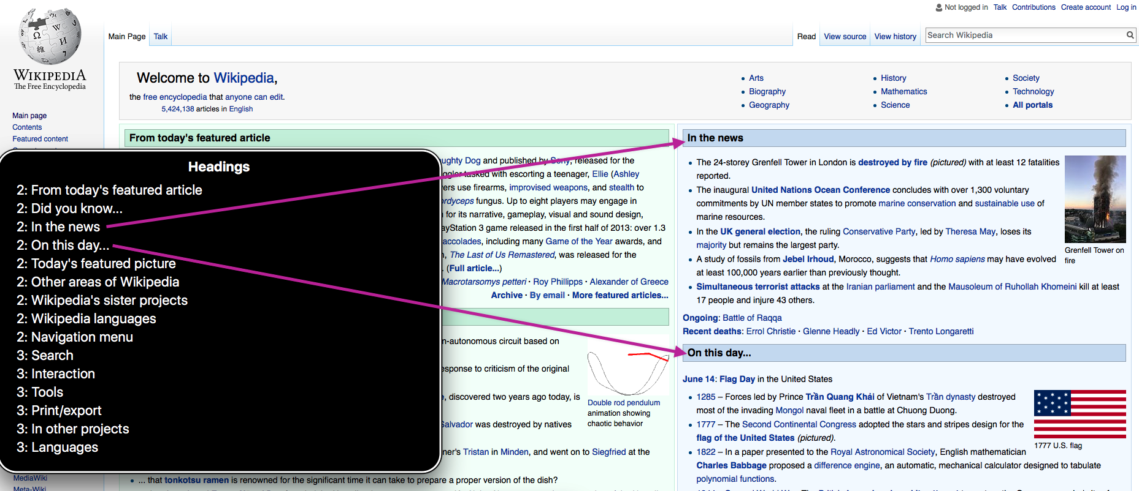Jump to 'On this day...' heading in list
Viewport: 1139px width, 491px height.
pyautogui.click(x=63, y=245)
